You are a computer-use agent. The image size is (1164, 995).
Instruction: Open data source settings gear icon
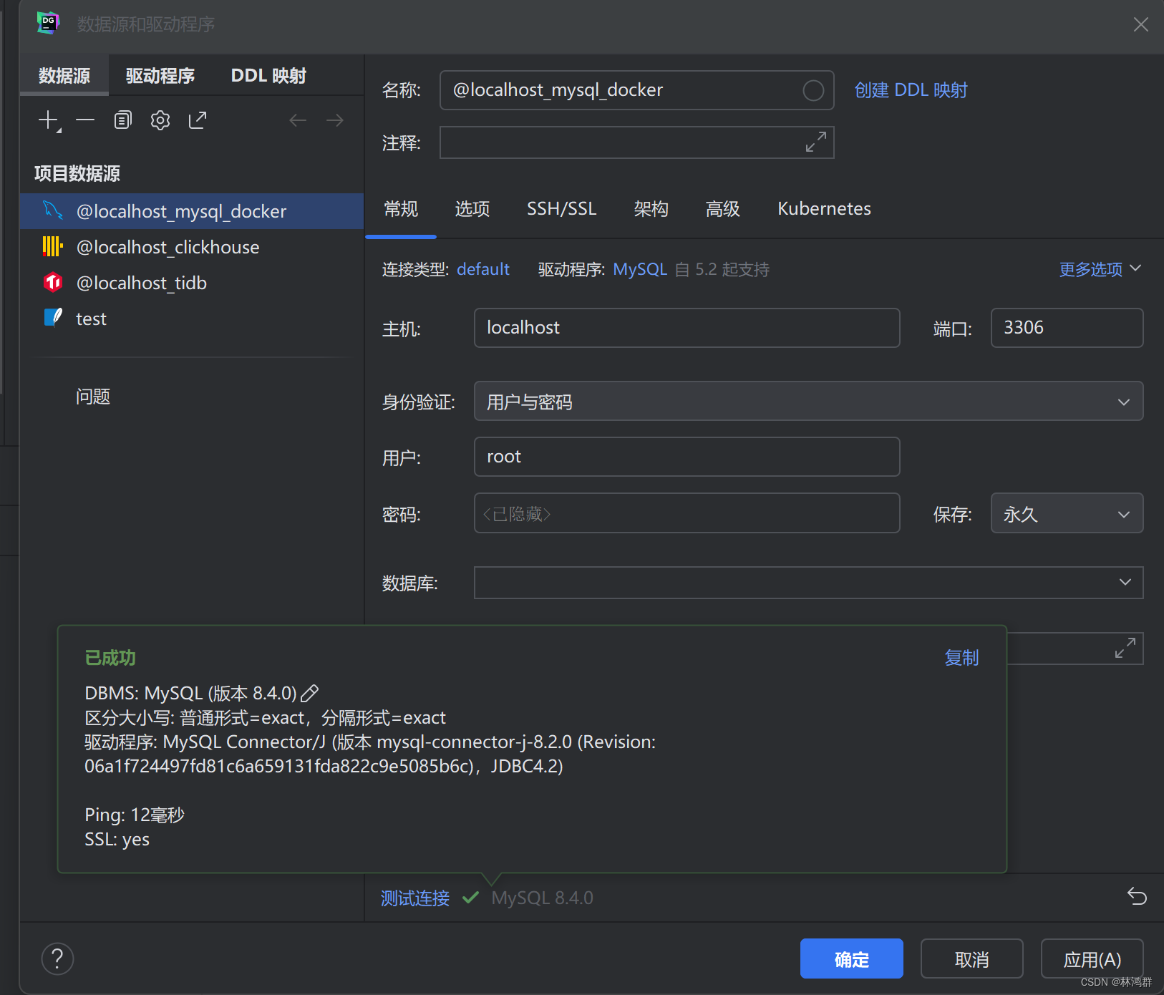(x=160, y=120)
